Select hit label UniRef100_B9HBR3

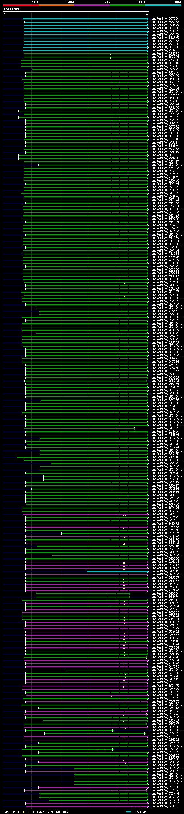[165, 54]
